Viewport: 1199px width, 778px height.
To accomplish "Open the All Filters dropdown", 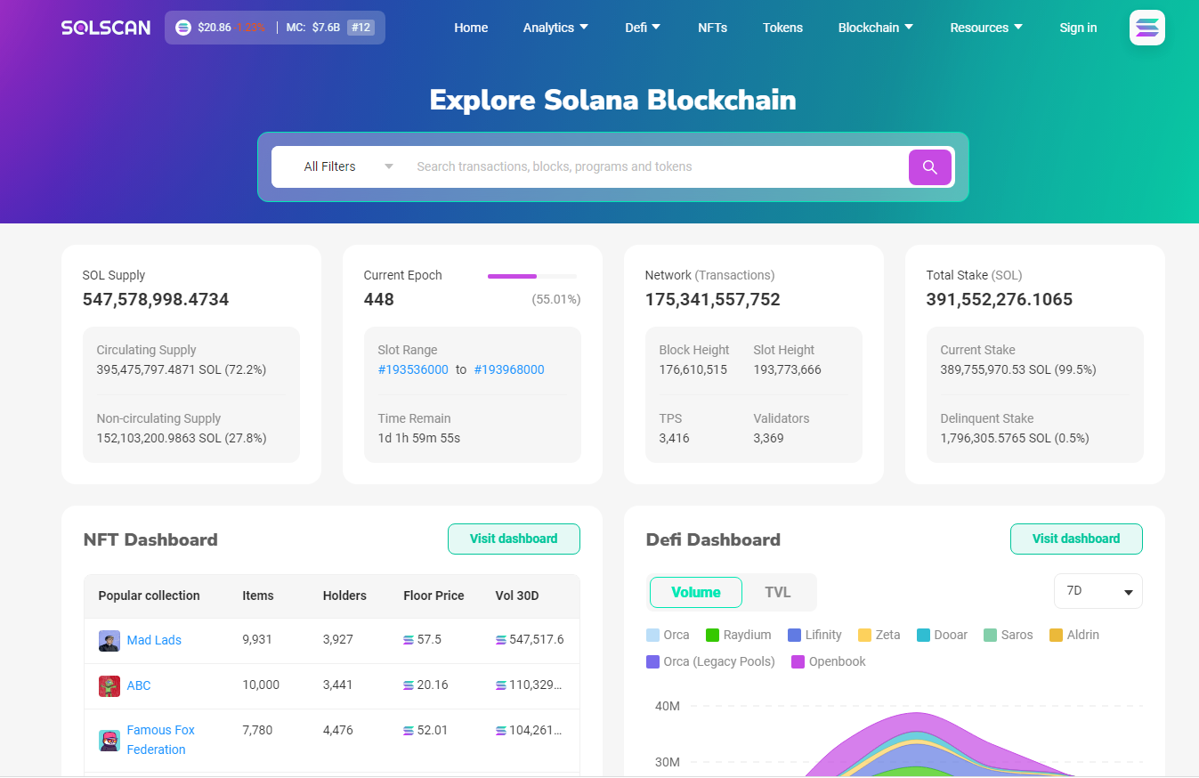I will [x=347, y=166].
